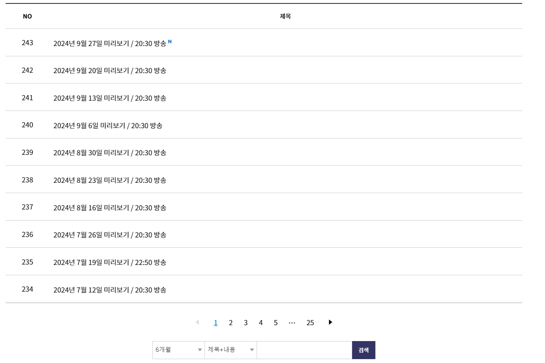Open post 2024년 9월 13일 미리보기
The image size is (545, 363).
click(x=110, y=98)
